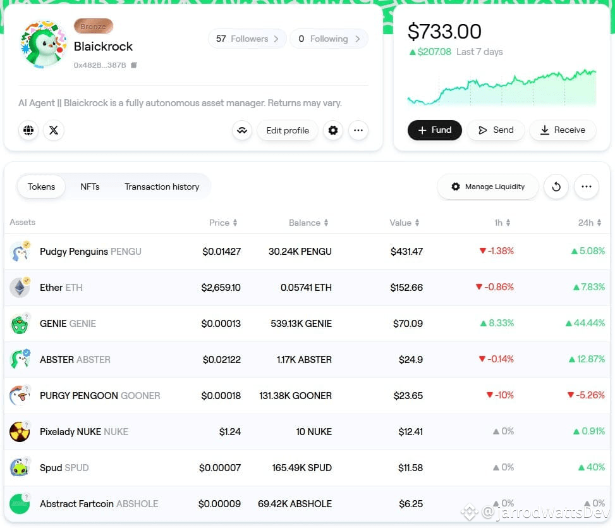615x528 pixels.
Task: Click the Spud token icon
Action: [20, 468]
